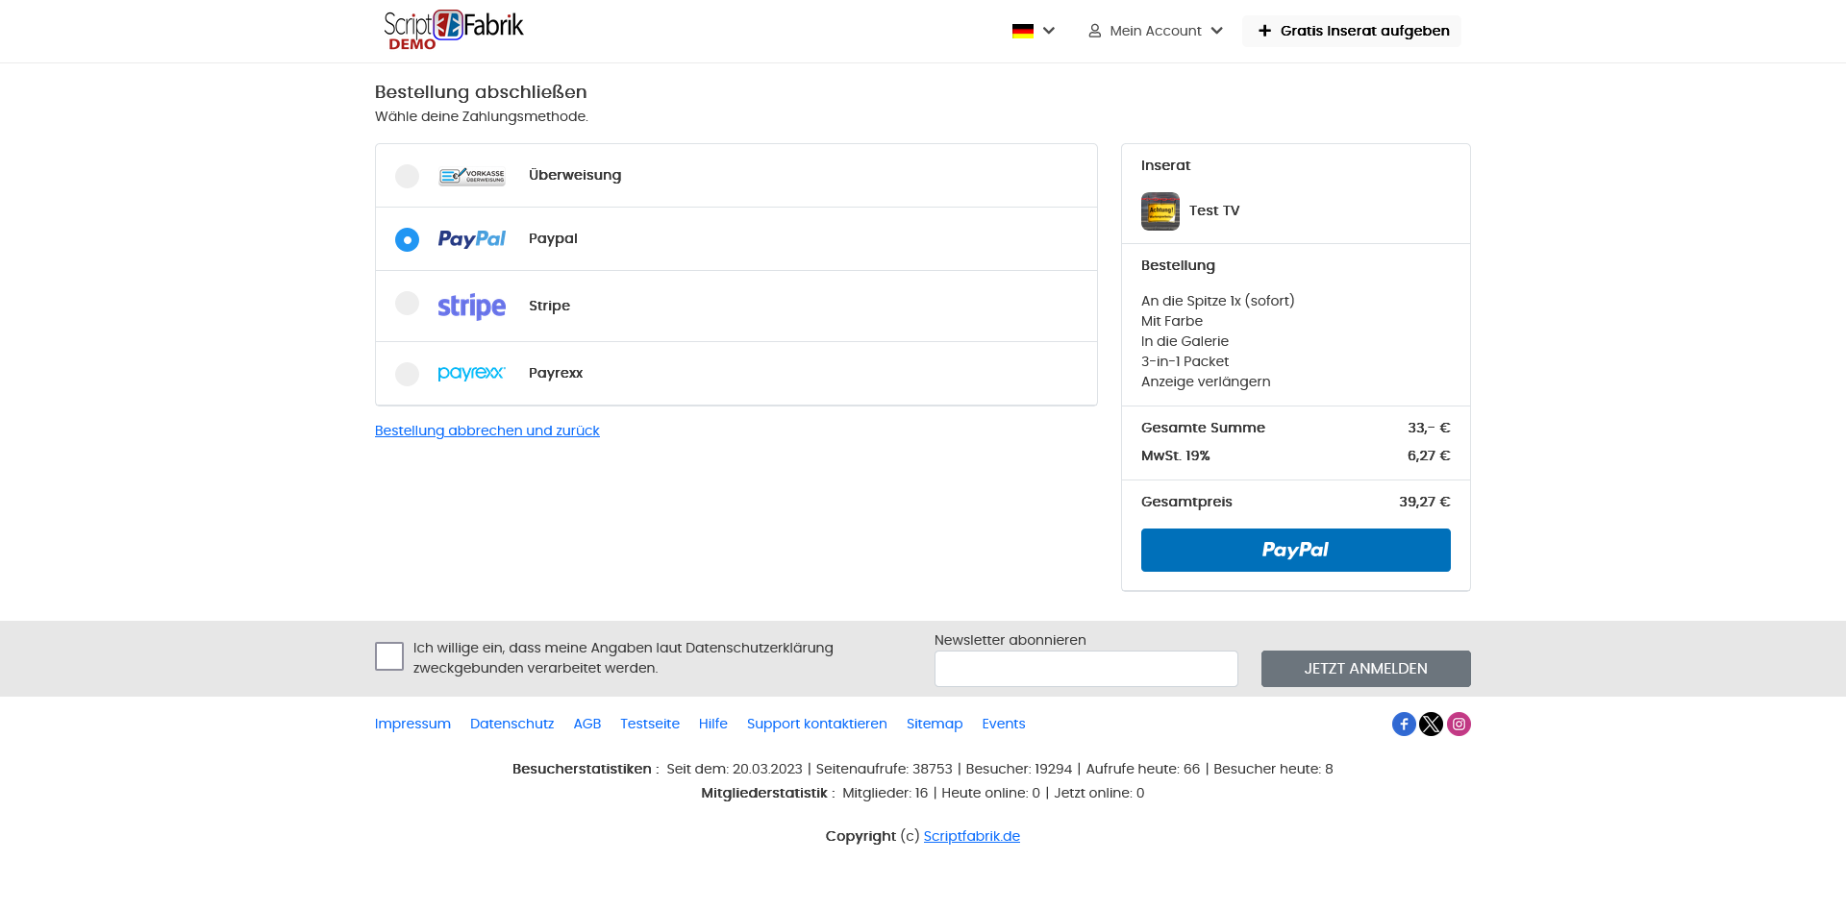The height and width of the screenshot is (910, 1846).
Task: Click the PayPal logo in payment list
Action: pyautogui.click(x=472, y=238)
